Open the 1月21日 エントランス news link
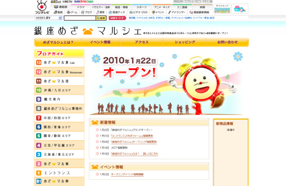The height and width of the screenshot is (186, 286). pyautogui.click(x=132, y=136)
